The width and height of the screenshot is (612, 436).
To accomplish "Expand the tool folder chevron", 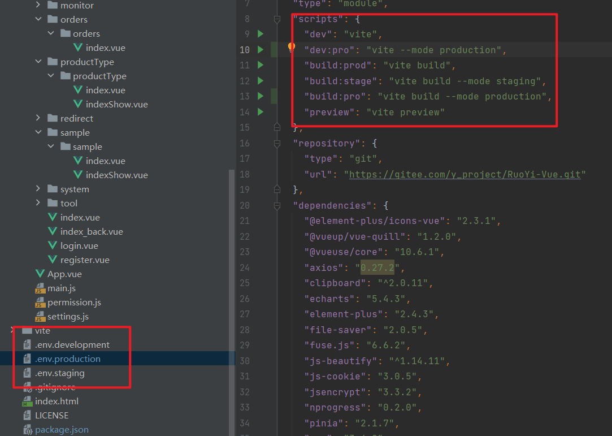I will tap(38, 202).
